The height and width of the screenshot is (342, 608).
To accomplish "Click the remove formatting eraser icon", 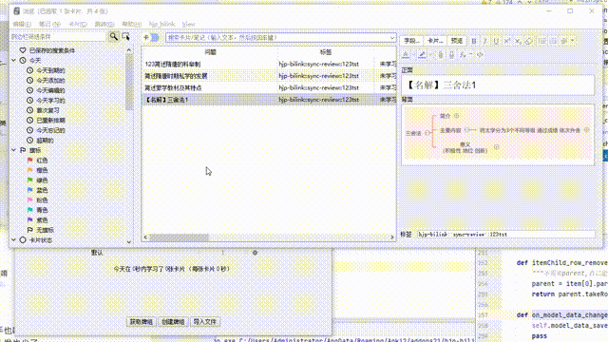I will point(529,41).
